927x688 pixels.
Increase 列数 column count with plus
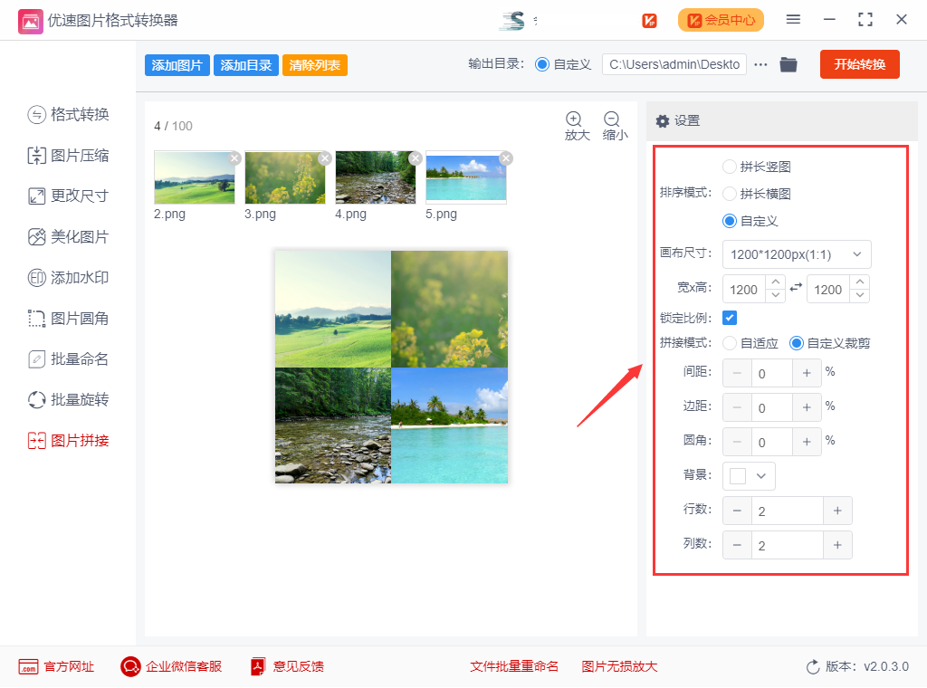coord(837,545)
